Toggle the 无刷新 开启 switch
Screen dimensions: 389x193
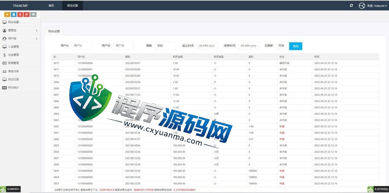coord(281,46)
